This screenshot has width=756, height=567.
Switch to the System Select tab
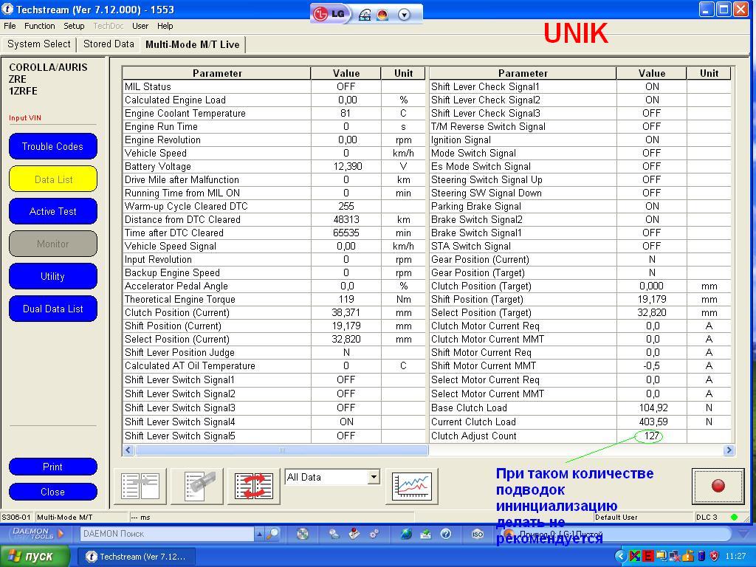(39, 44)
